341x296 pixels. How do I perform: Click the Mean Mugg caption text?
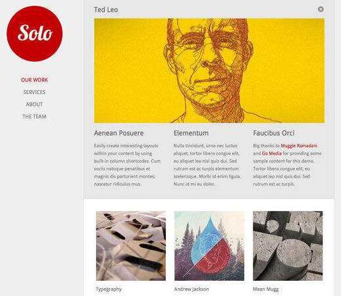click(x=266, y=289)
